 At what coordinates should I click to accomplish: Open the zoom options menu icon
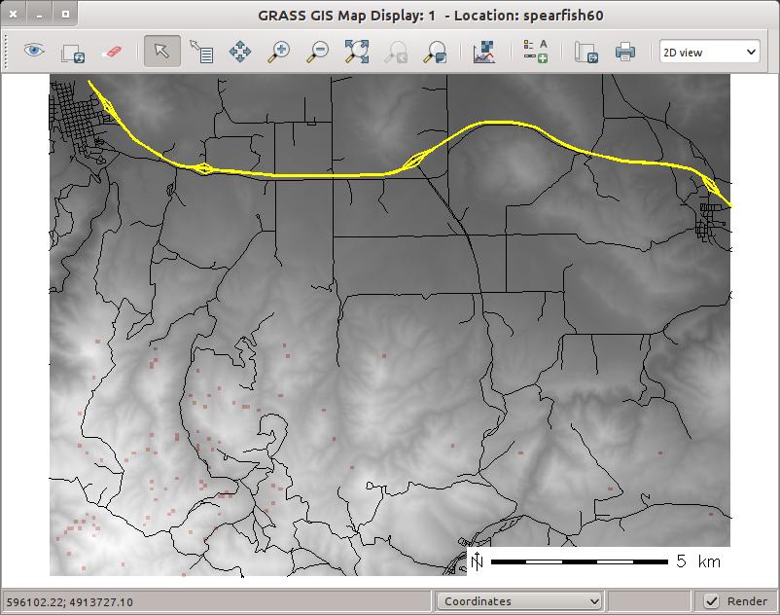pos(435,52)
